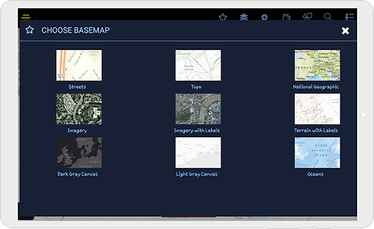Screen dimensions: 374x229
Task: Open the legend list icon
Action: coord(350,17)
